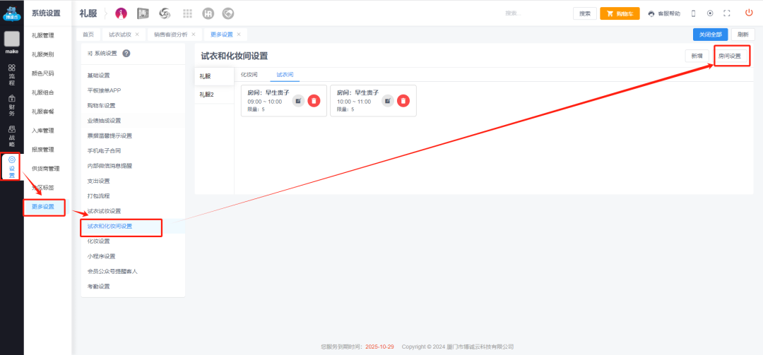Select the 博 book module icon
The image size is (763, 355).
point(143,13)
